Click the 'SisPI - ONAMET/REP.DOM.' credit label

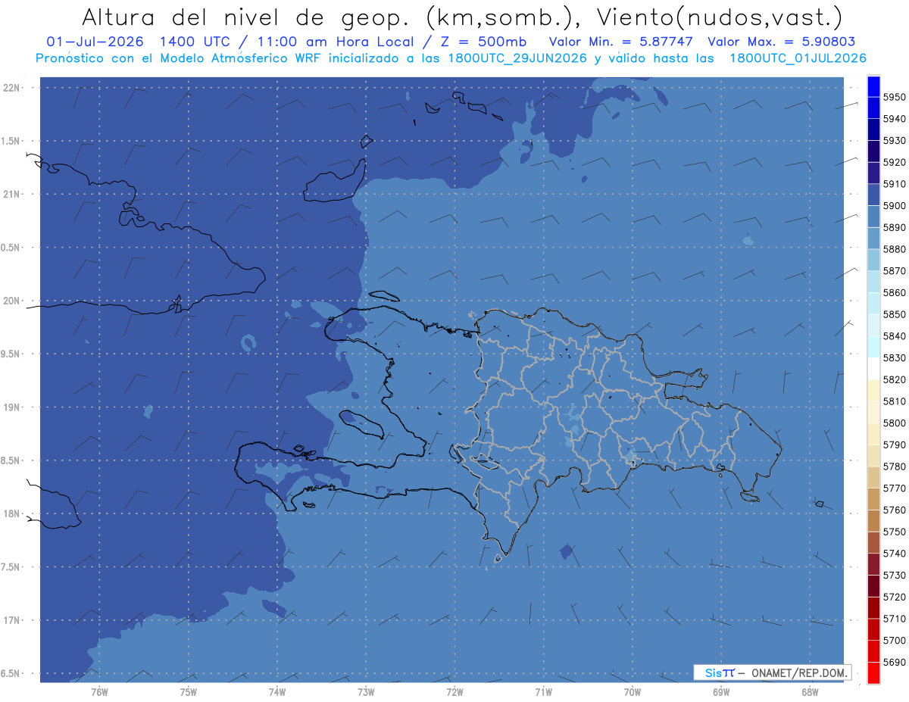click(773, 672)
